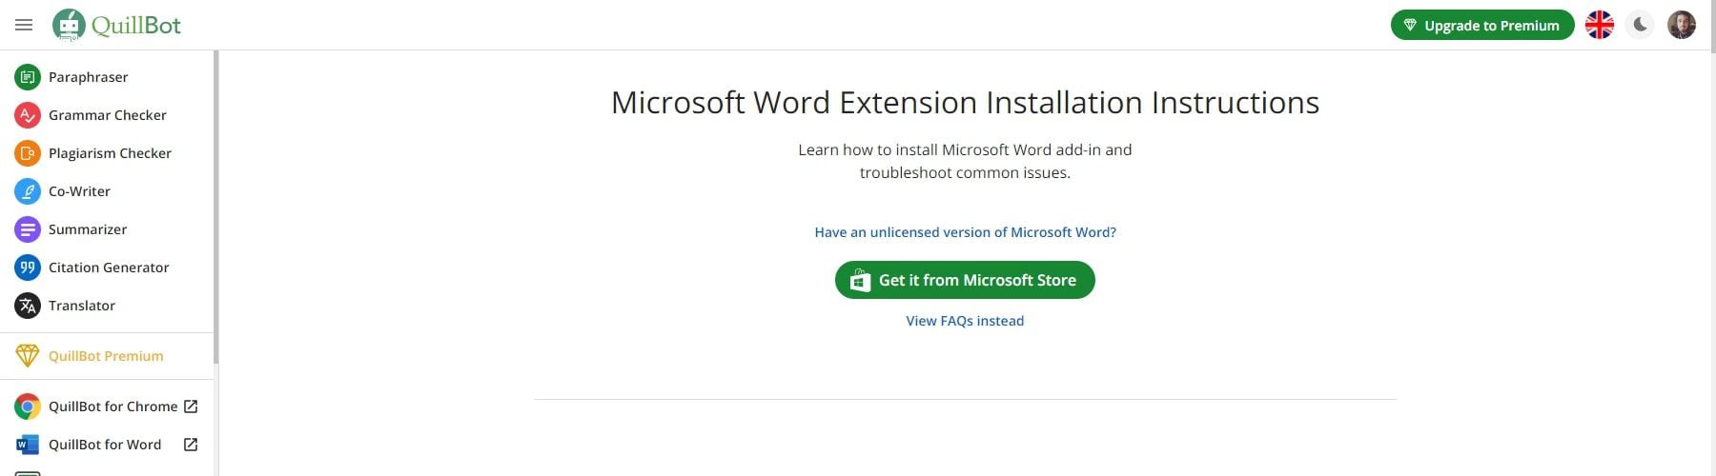Click the Translator icon
1716x476 pixels.
28,306
